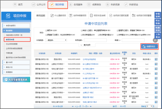This screenshot has height=109, width=162.
Task: Open the QQ-主要经济作物9999 project link
Action: coord(90,64)
